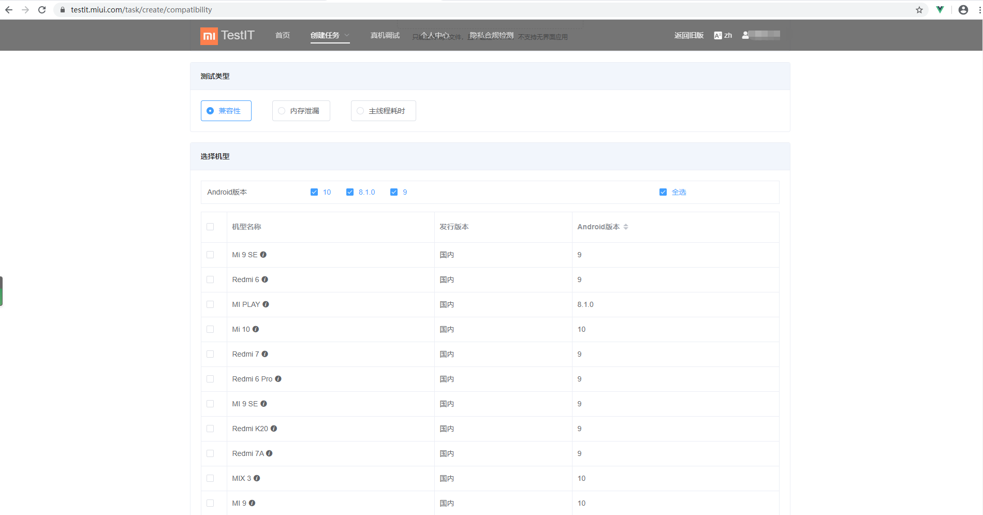This screenshot has width=983, height=515.
Task: Click the 8.1.0 Android version cell
Action: pyautogui.click(x=585, y=304)
